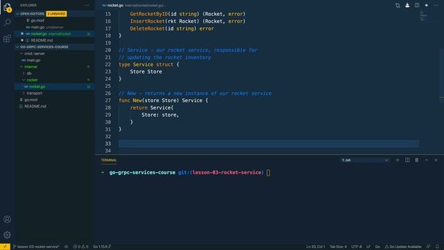
Task: Open the terminal shell selector dropdown
Action: tap(365, 160)
